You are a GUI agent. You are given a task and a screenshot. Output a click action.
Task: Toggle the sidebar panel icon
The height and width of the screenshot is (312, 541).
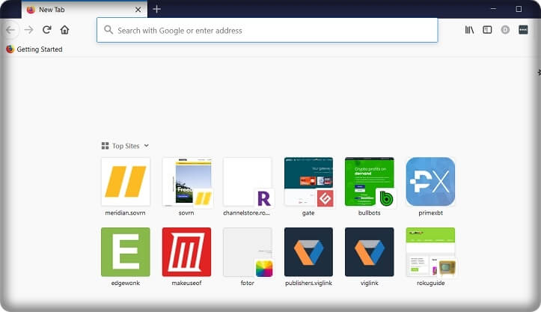[487, 30]
